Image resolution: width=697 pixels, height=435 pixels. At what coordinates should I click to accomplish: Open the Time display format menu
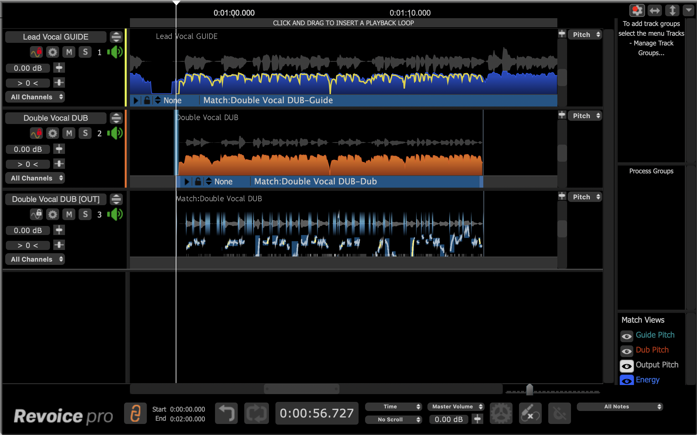tap(393, 406)
